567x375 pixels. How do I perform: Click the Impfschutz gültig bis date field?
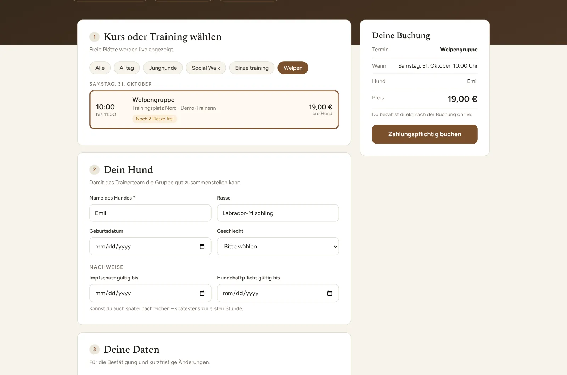[x=150, y=293]
